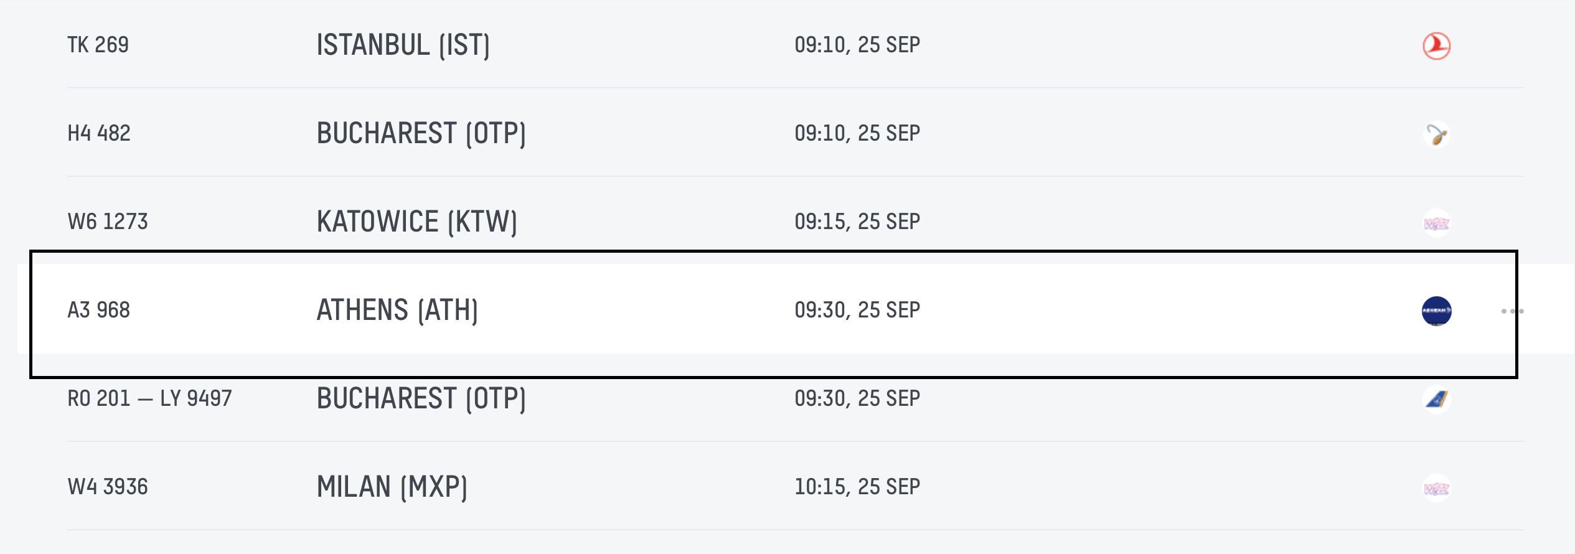Viewport: 1575px width, 554px height.
Task: Click the 10:15, 25 SEP Milan time
Action: click(857, 487)
